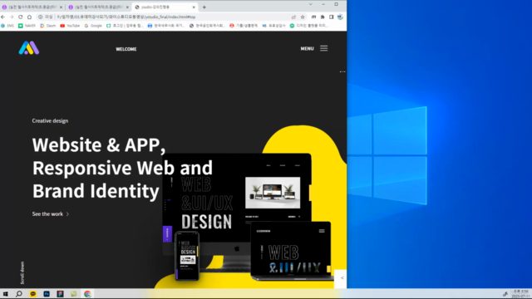
Task: Click the colorful M site logo
Action: [29, 48]
